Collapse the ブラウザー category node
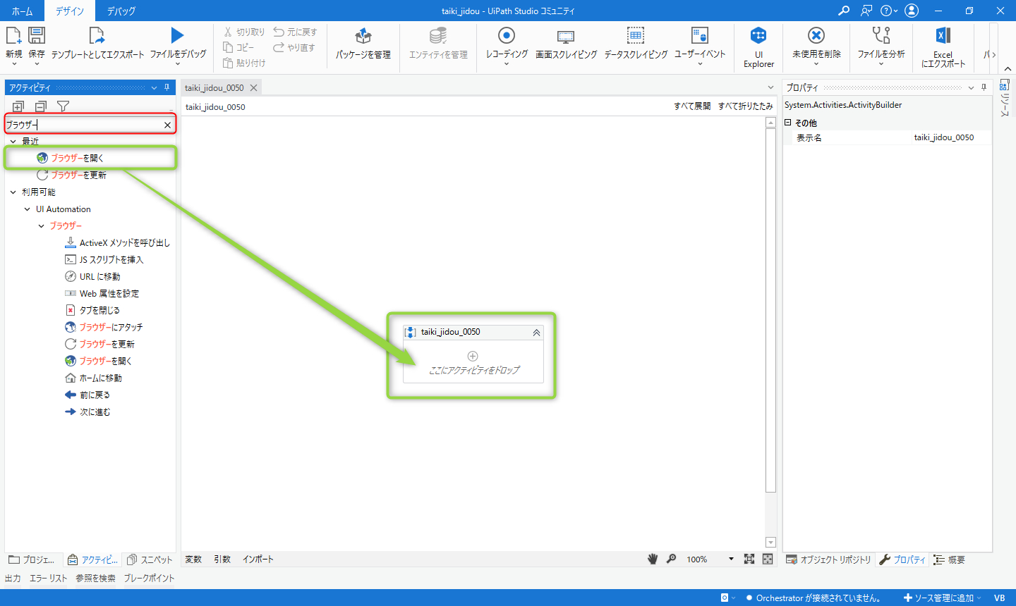The image size is (1016, 606). [x=41, y=226]
